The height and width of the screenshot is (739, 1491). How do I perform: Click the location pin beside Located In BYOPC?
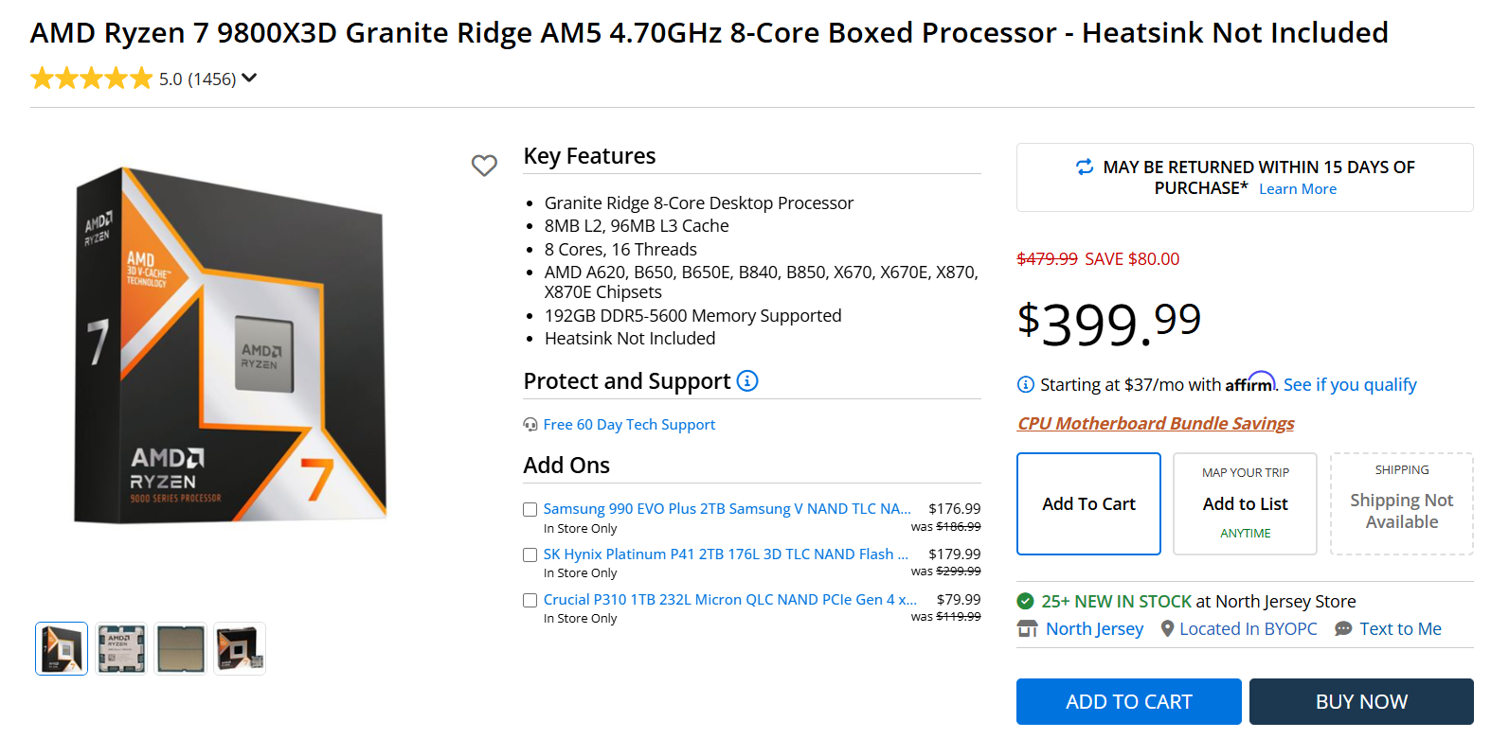tap(1166, 628)
